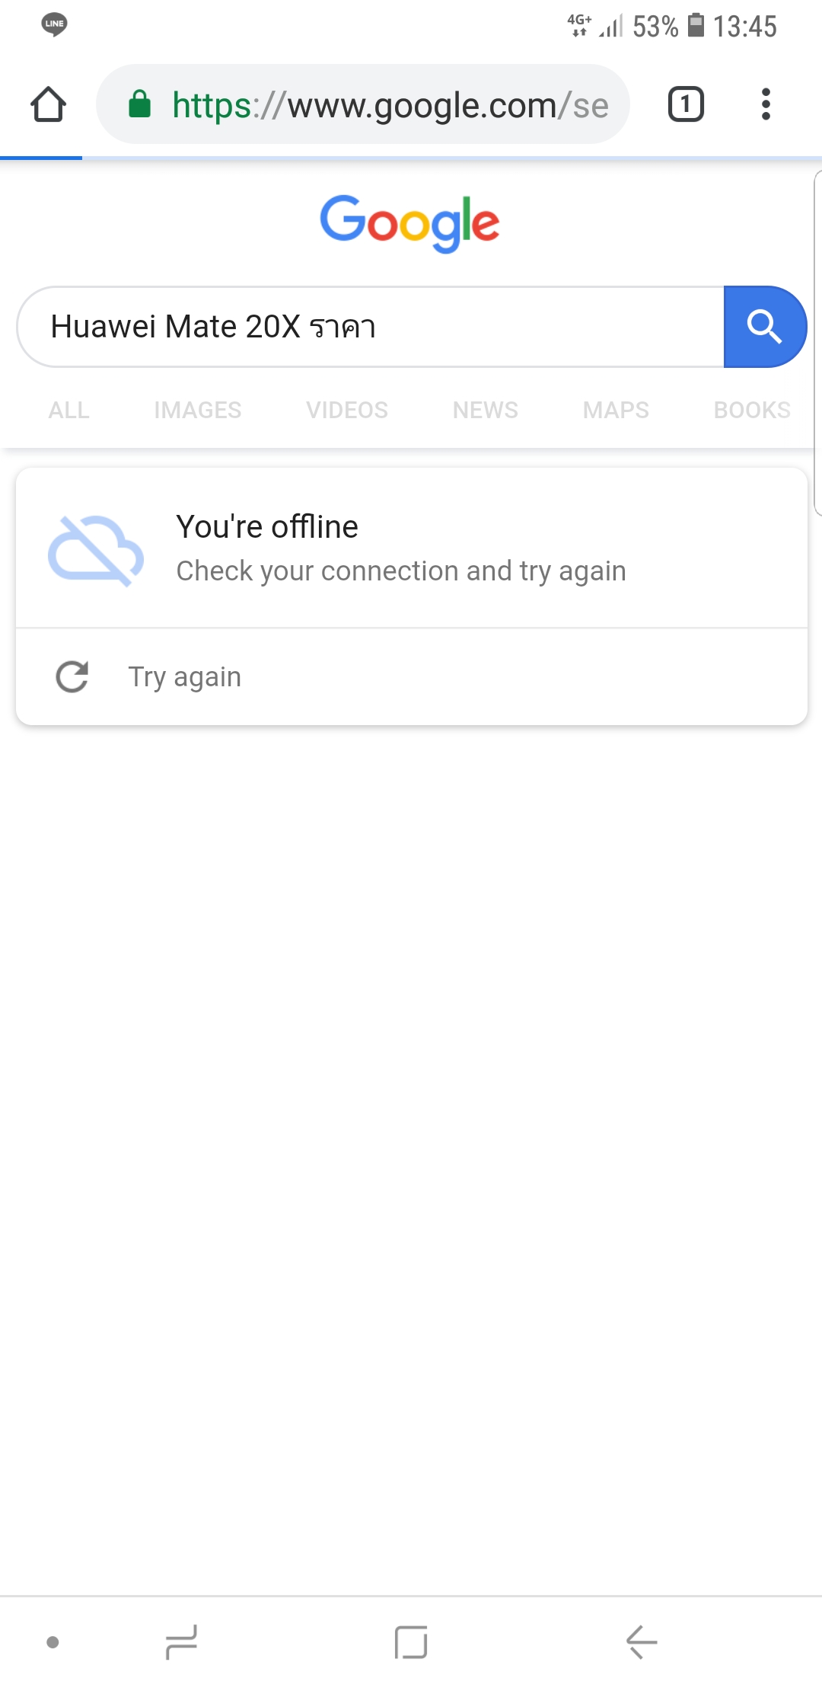
Task: Open the Books search tab
Action: coord(752,410)
